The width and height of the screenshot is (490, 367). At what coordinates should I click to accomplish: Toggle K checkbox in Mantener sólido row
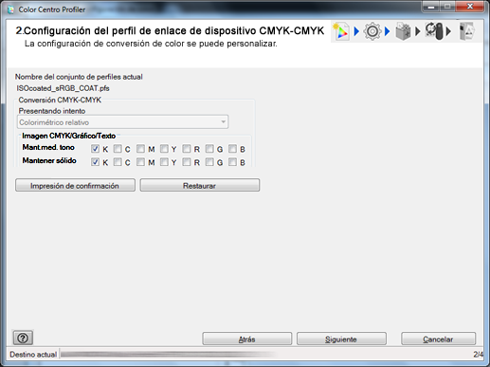[95, 162]
